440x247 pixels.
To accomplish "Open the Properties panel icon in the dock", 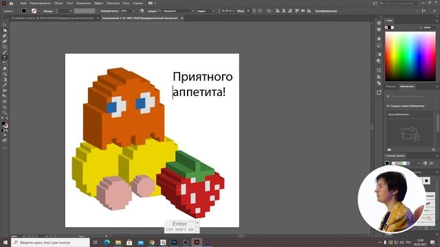I will [379, 23].
